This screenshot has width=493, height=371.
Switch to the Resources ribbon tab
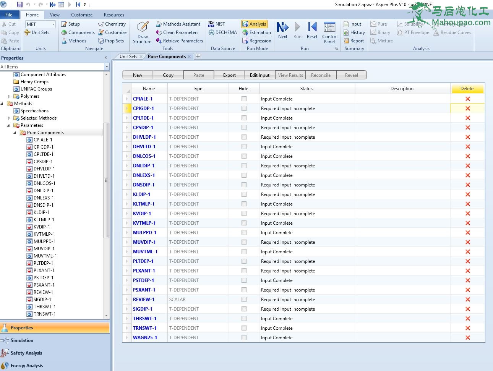114,15
